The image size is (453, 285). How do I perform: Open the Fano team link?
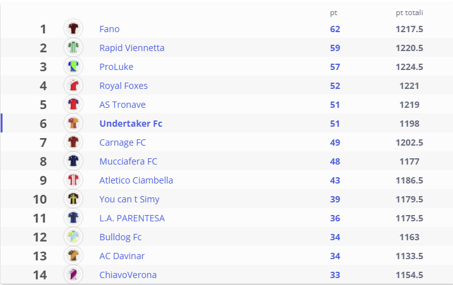109,29
